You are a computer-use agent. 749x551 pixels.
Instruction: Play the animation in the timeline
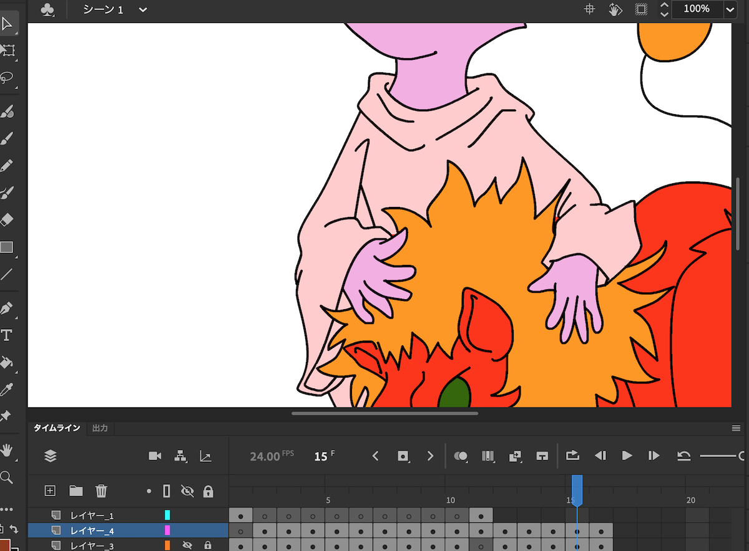pyautogui.click(x=627, y=456)
